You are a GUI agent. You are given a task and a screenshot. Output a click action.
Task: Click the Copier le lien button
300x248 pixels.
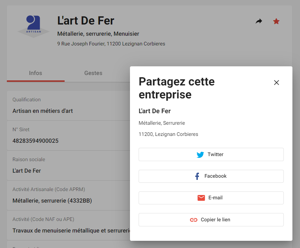coord(211,220)
